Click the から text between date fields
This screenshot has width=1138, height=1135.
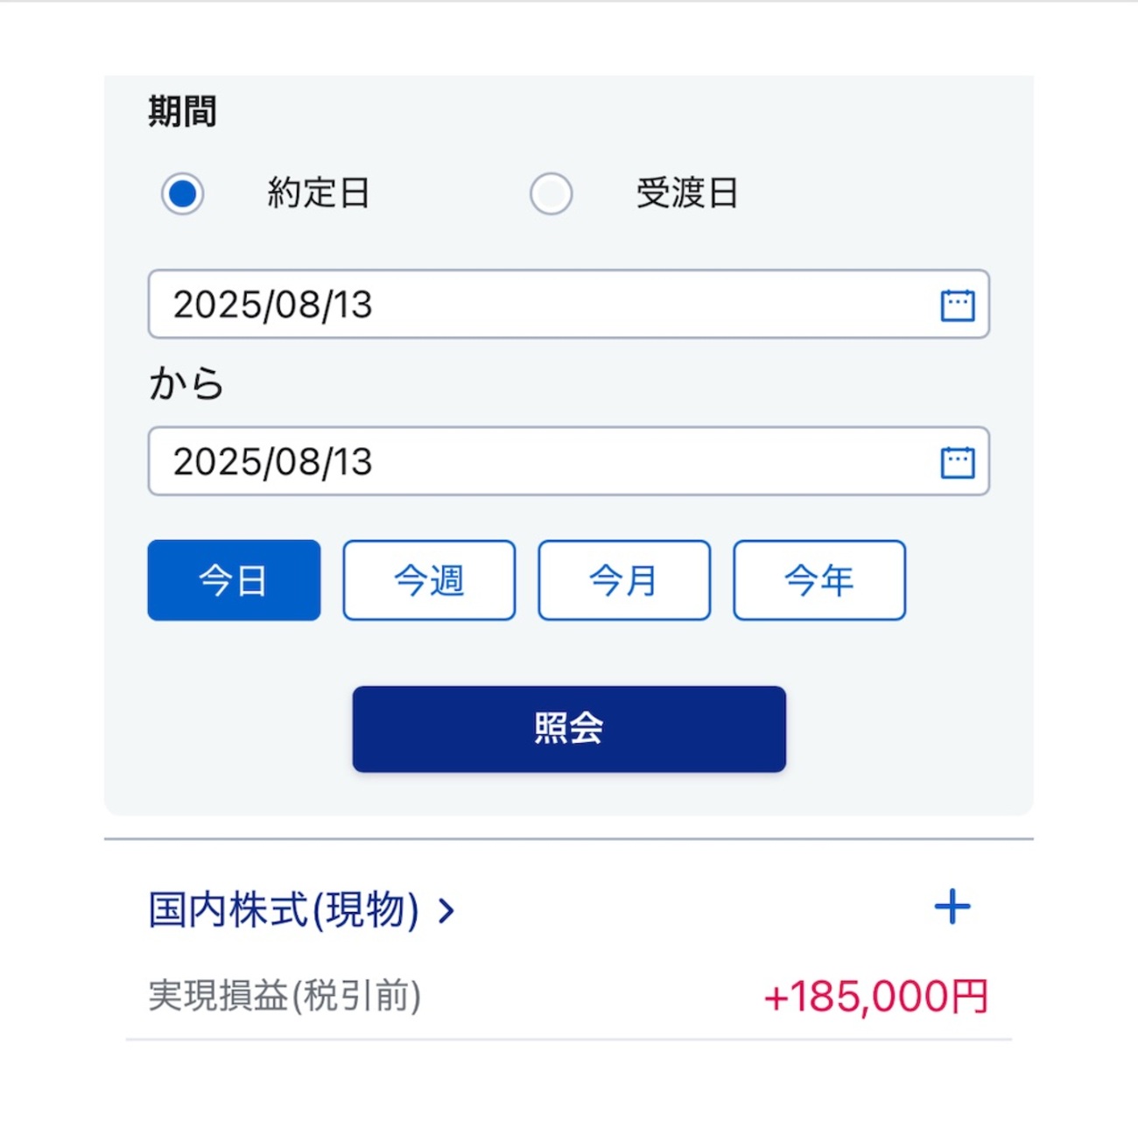(x=186, y=384)
